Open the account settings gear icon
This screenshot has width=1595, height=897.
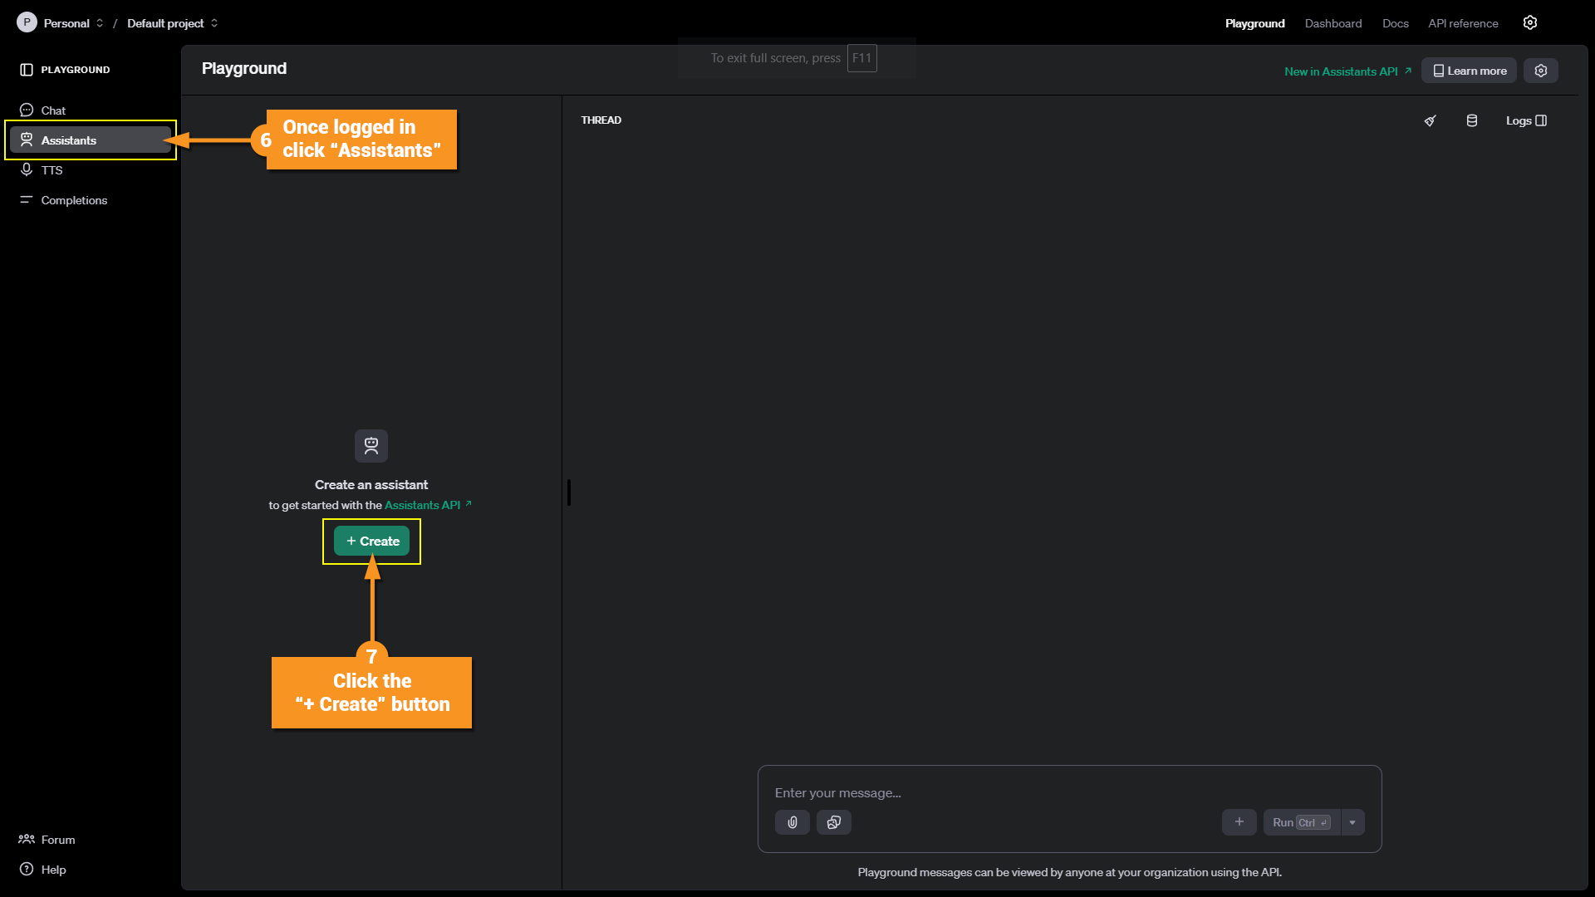(x=1530, y=23)
